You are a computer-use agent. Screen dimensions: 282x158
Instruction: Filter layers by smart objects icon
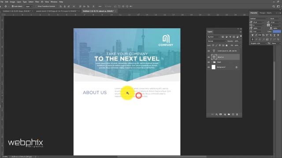(x=237, y=37)
